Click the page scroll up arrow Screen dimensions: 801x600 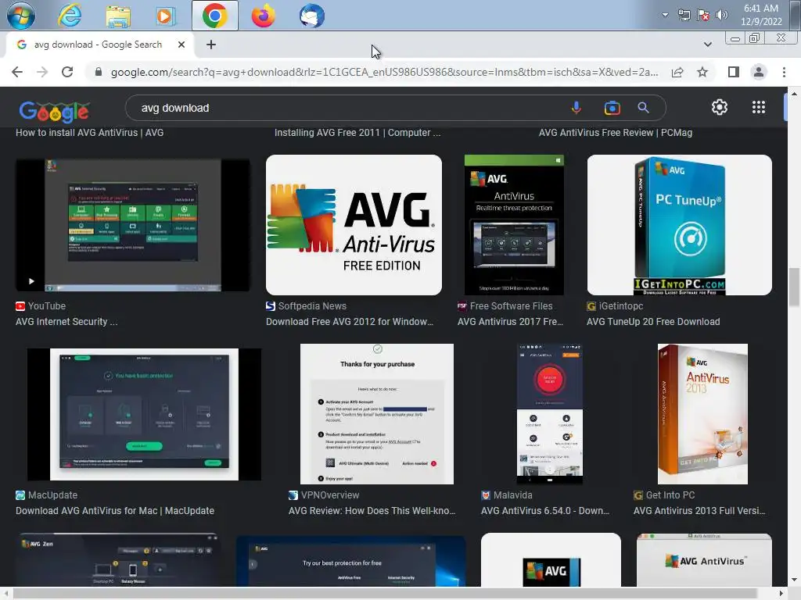[x=794, y=94]
